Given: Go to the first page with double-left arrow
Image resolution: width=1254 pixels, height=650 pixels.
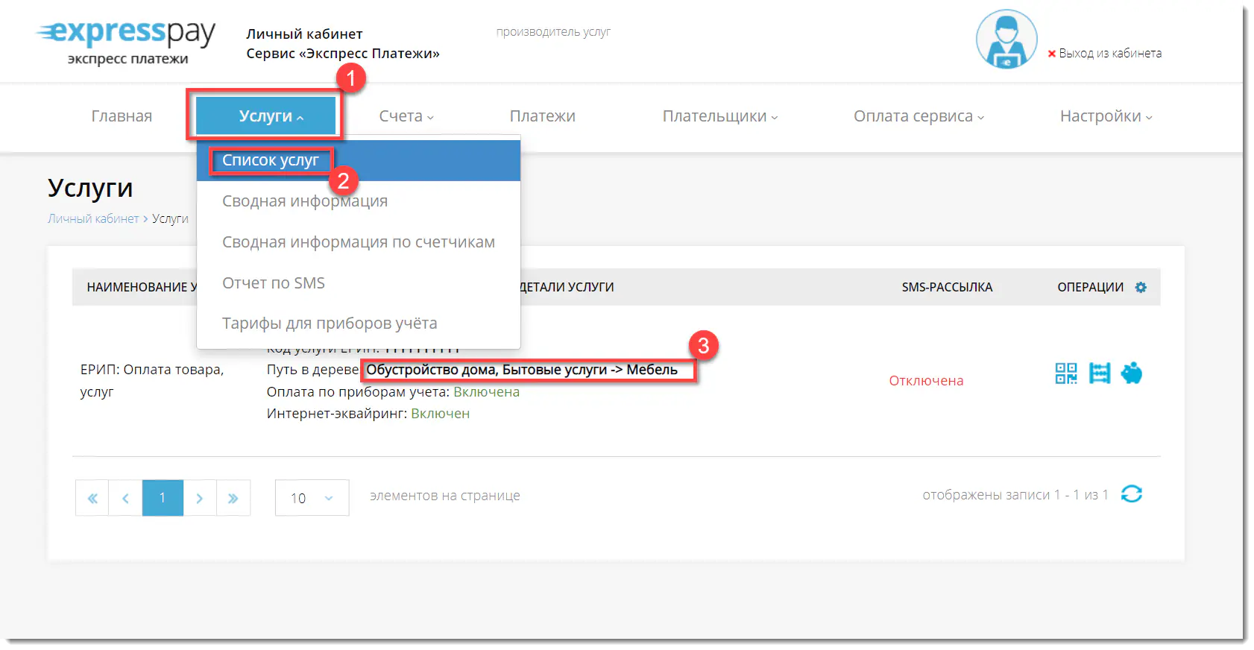Looking at the screenshot, I should [92, 498].
